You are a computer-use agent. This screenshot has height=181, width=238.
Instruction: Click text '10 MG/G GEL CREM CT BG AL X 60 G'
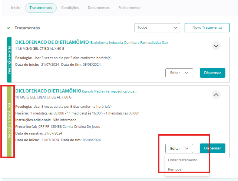[x=43, y=97]
